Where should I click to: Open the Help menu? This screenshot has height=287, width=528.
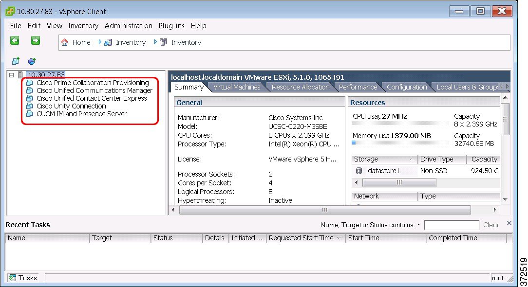pos(198,26)
